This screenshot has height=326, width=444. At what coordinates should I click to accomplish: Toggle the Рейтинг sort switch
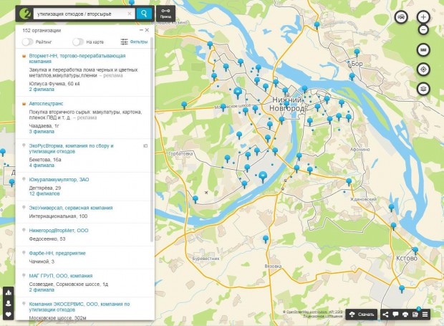click(x=28, y=42)
